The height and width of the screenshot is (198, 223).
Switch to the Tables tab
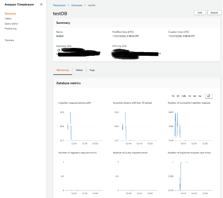[x=79, y=70]
